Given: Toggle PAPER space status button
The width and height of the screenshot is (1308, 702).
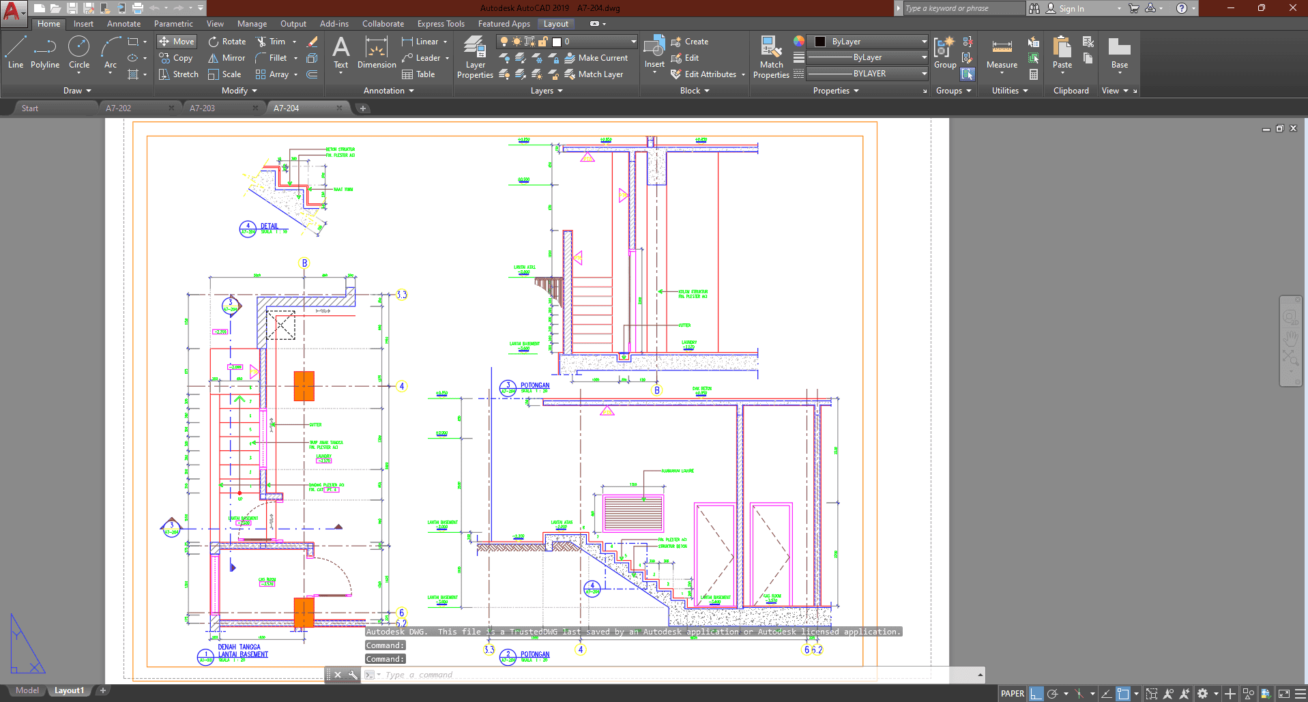Looking at the screenshot, I should tap(1012, 694).
